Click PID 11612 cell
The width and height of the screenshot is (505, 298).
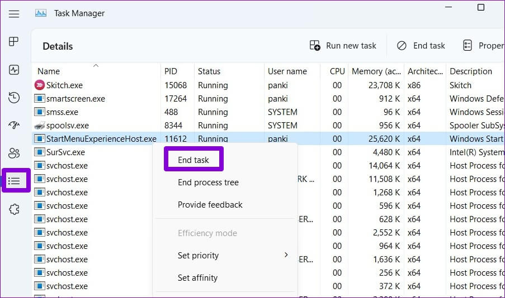pos(176,139)
